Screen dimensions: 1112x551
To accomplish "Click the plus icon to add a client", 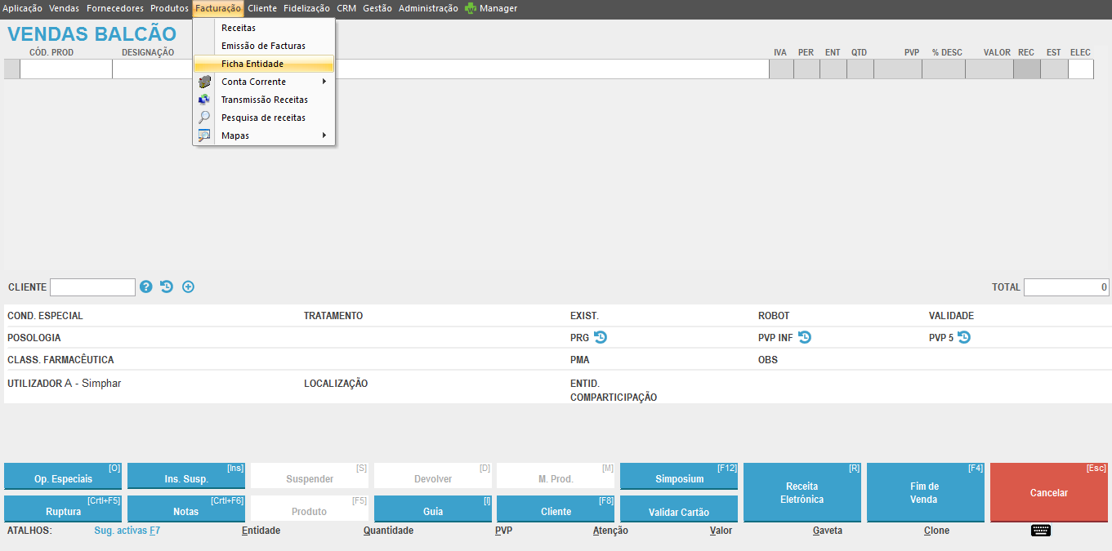I will [x=188, y=287].
